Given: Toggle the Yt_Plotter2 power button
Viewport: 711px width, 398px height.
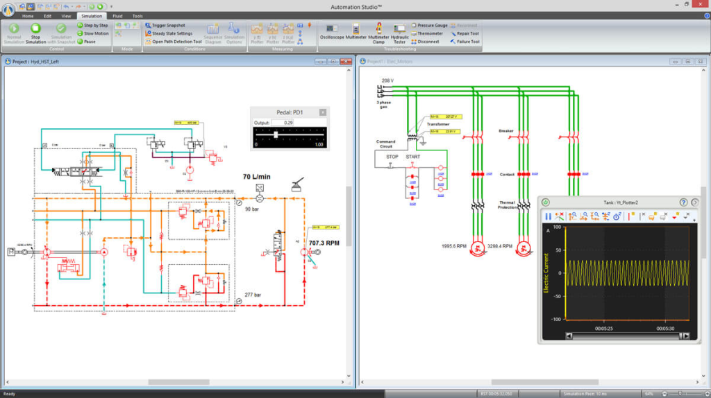Looking at the screenshot, I should click(546, 202).
